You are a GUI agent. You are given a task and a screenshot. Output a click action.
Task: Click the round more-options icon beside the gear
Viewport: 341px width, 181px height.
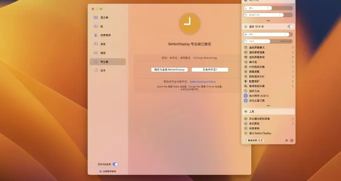[292, 140]
